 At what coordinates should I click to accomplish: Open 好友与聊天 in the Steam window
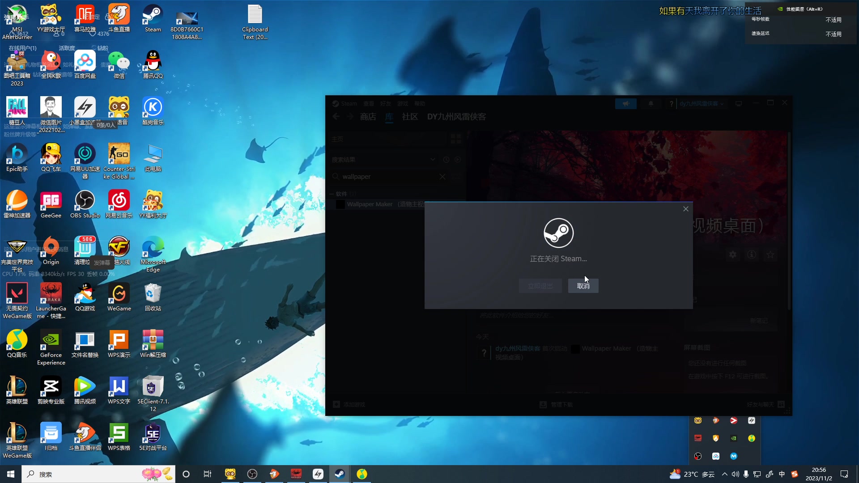(x=765, y=405)
